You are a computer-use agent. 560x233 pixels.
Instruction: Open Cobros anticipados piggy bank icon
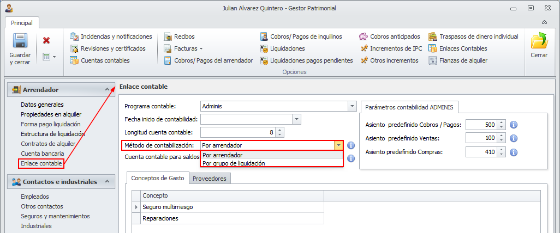tap(364, 36)
